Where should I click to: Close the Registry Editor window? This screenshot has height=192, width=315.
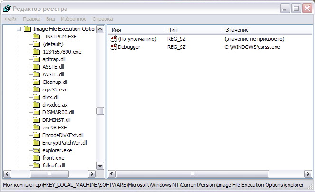(x=307, y=9)
